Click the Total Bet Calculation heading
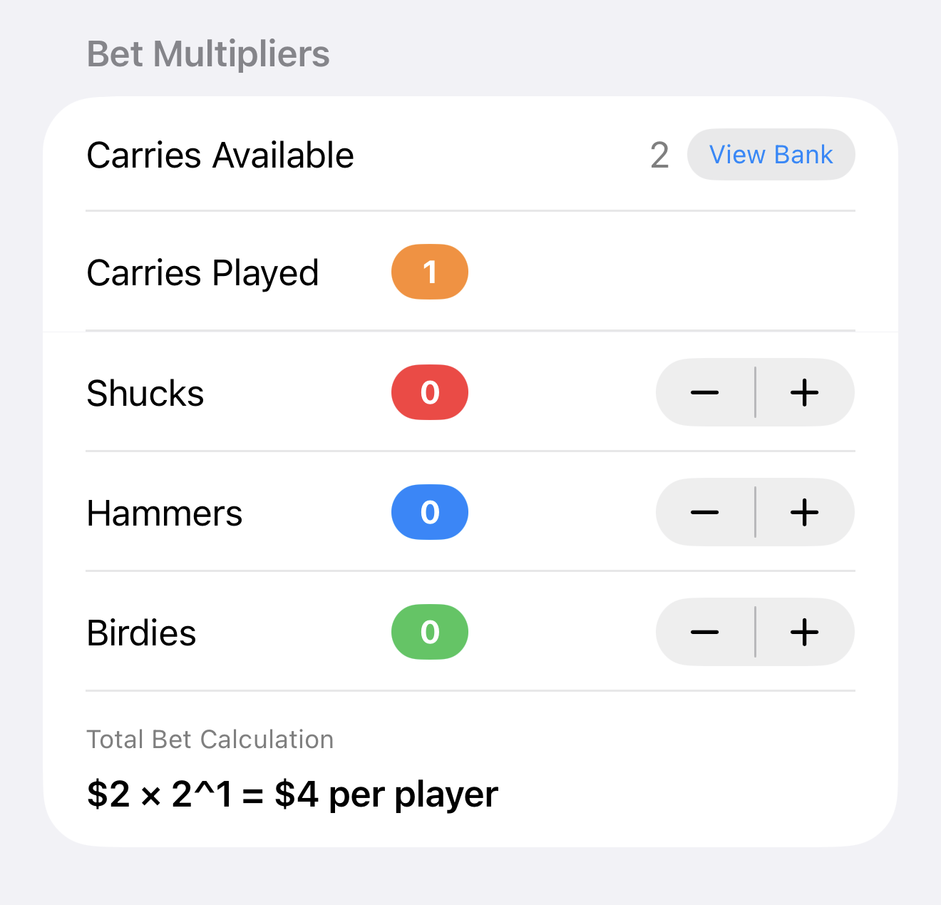Image resolution: width=941 pixels, height=905 pixels. 210,740
